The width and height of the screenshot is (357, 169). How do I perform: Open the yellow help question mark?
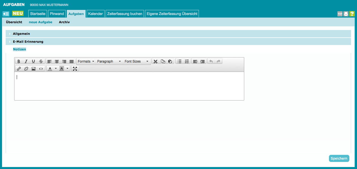[x=352, y=14]
